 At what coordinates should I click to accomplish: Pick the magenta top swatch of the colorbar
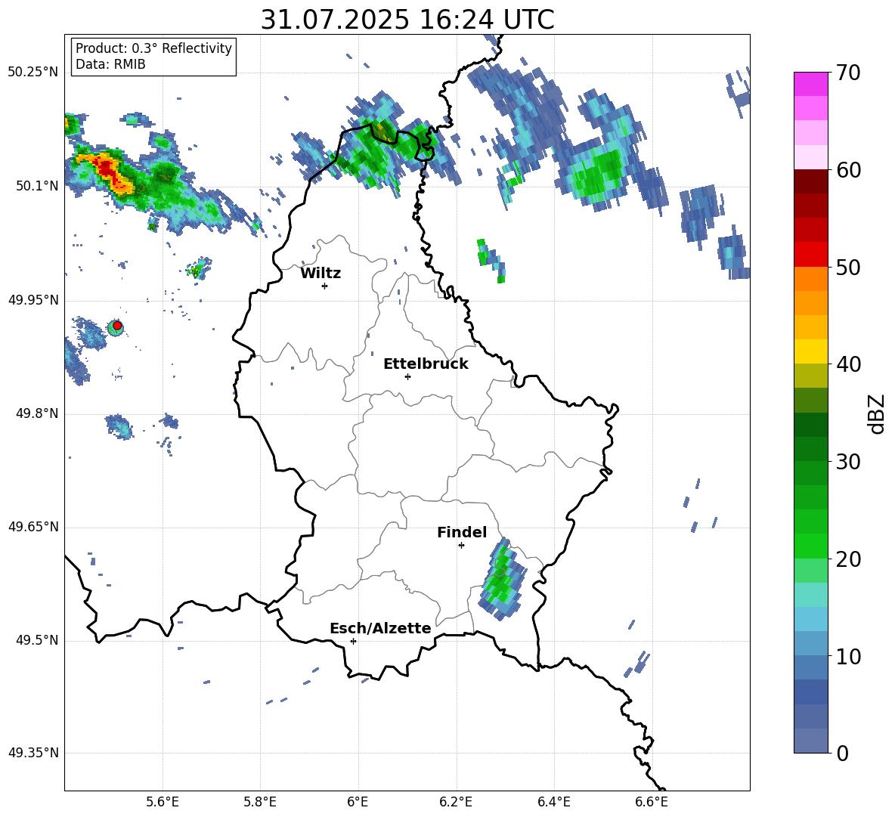click(x=810, y=84)
